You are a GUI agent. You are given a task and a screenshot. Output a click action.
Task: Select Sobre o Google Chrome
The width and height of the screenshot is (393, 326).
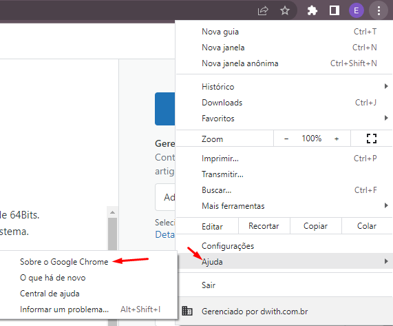(x=88, y=262)
